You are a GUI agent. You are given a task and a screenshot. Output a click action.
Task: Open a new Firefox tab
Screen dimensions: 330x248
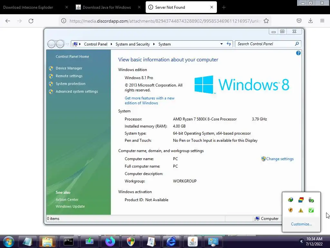tap(224, 7)
